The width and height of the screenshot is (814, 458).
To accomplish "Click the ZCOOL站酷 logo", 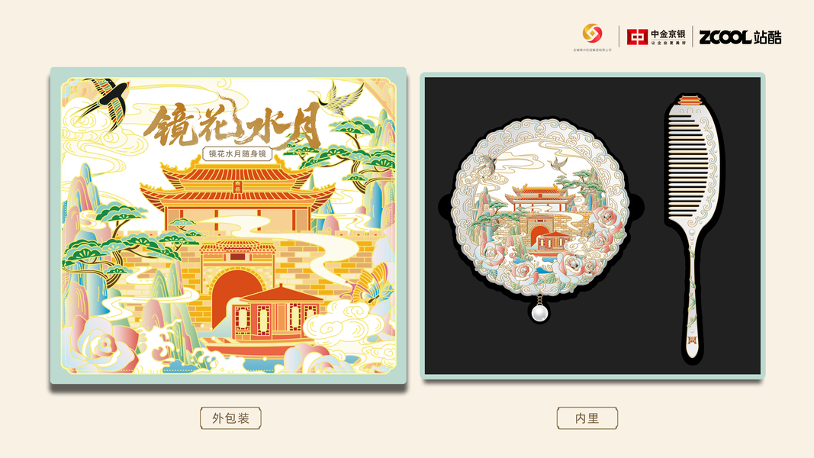I will [x=740, y=37].
